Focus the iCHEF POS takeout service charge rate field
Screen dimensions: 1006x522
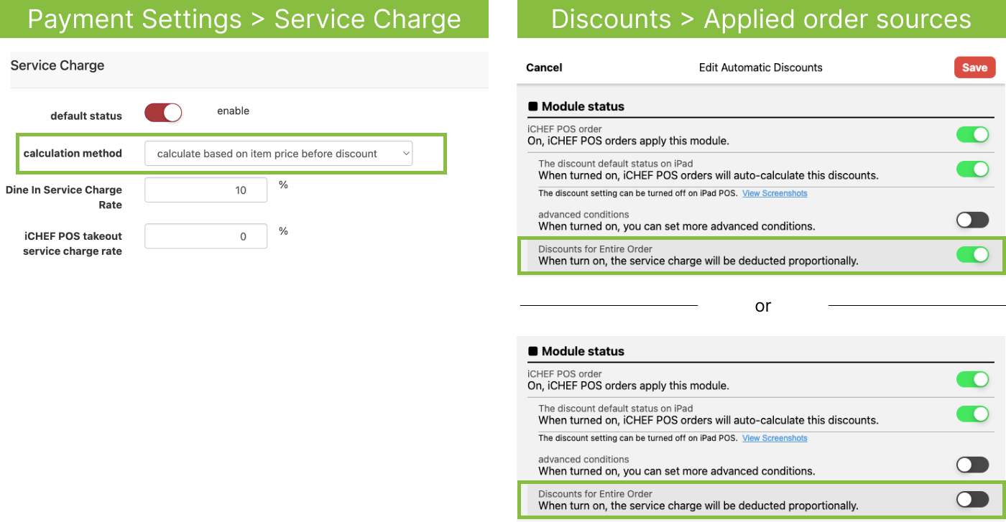[x=206, y=236]
